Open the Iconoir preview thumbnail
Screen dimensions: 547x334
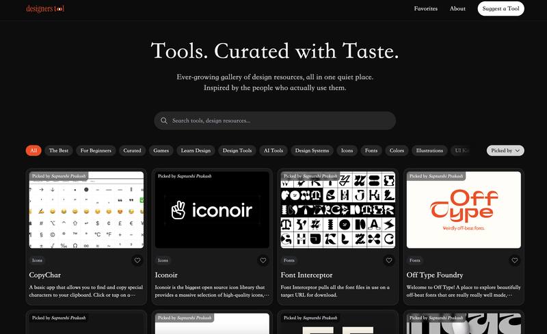[x=212, y=210]
